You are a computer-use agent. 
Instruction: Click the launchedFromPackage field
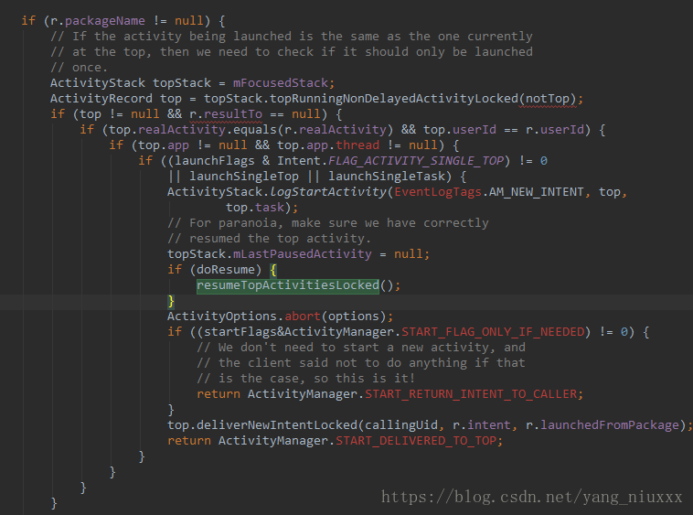point(610,425)
